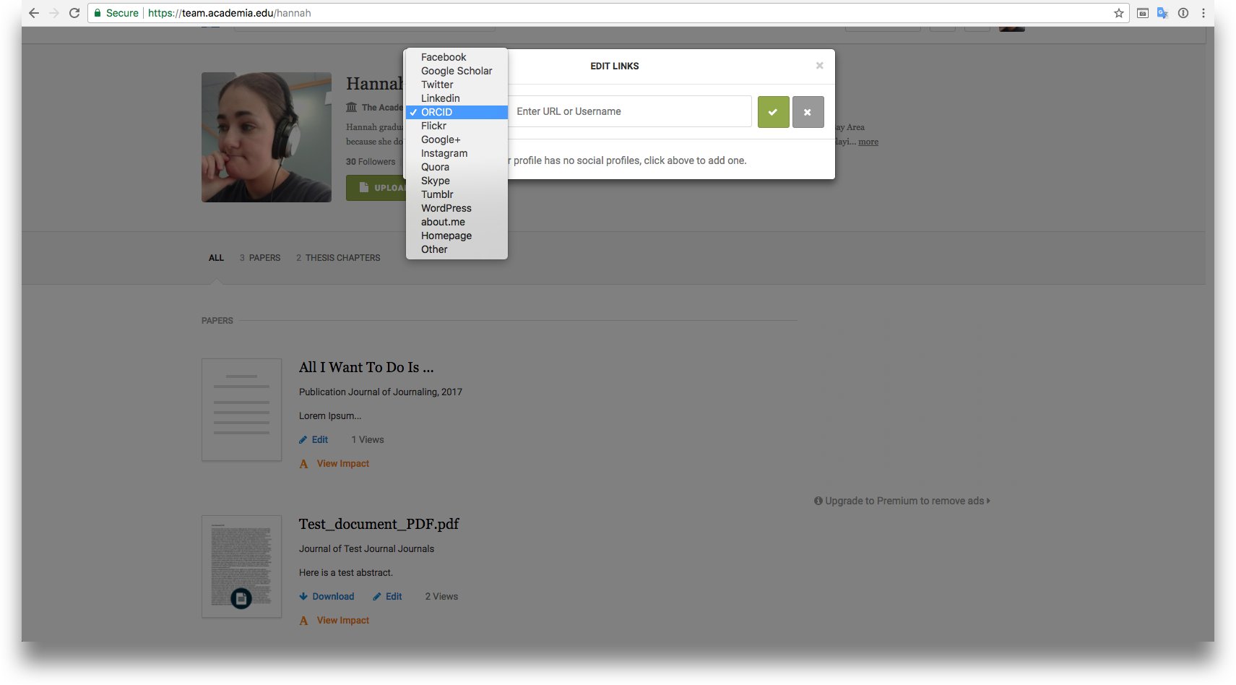Click the browser back arrow
This screenshot has width=1236, height=685.
tap(34, 13)
